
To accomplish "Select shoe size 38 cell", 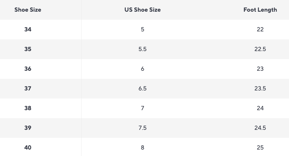I will tap(28, 108).
